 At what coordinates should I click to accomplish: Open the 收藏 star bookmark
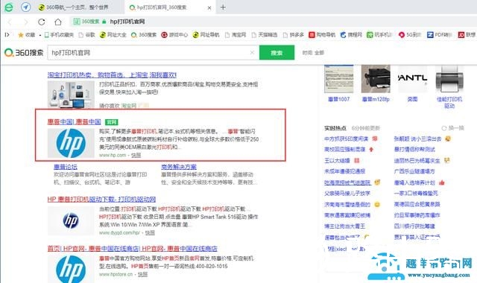coord(27,35)
